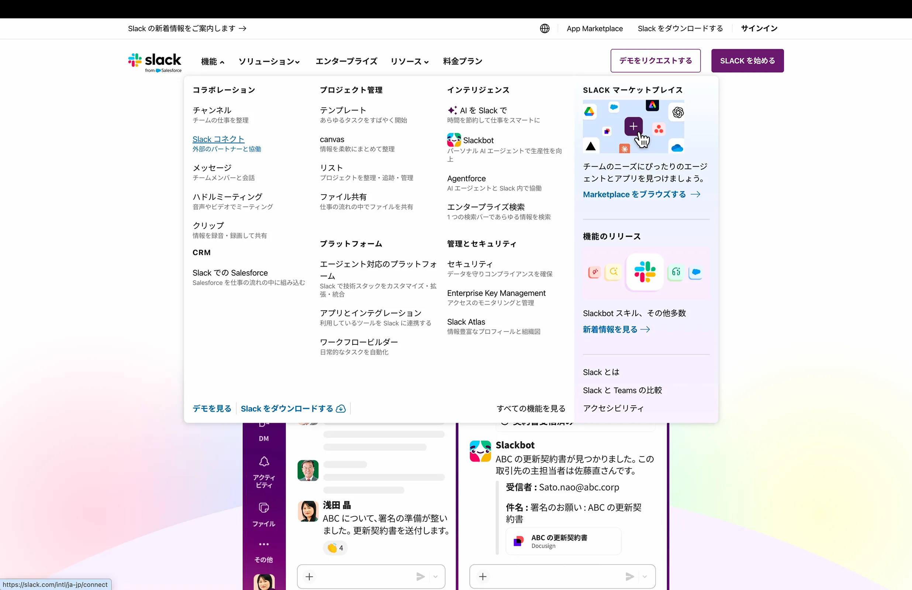Viewport: 912px width, 590px height.
Task: Select Slack コネクト menu entry
Action: (227, 144)
